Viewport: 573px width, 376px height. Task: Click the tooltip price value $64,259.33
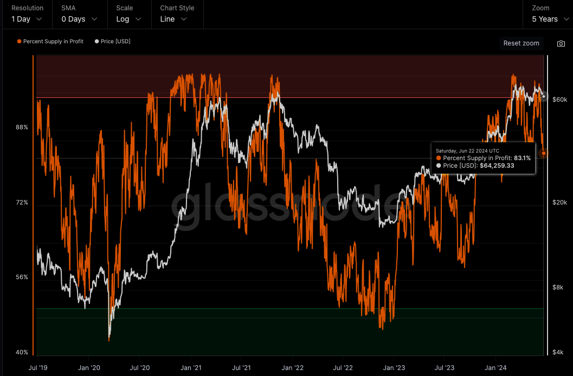pos(497,166)
